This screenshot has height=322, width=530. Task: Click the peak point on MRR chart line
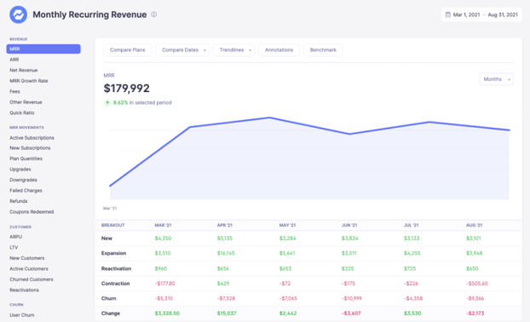270,118
